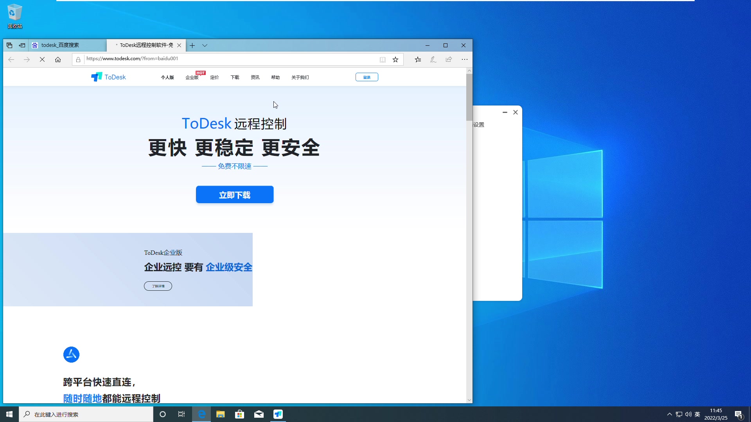Click the browser vertical scrollbar thumb
This screenshot has height=422, width=751.
[469, 97]
